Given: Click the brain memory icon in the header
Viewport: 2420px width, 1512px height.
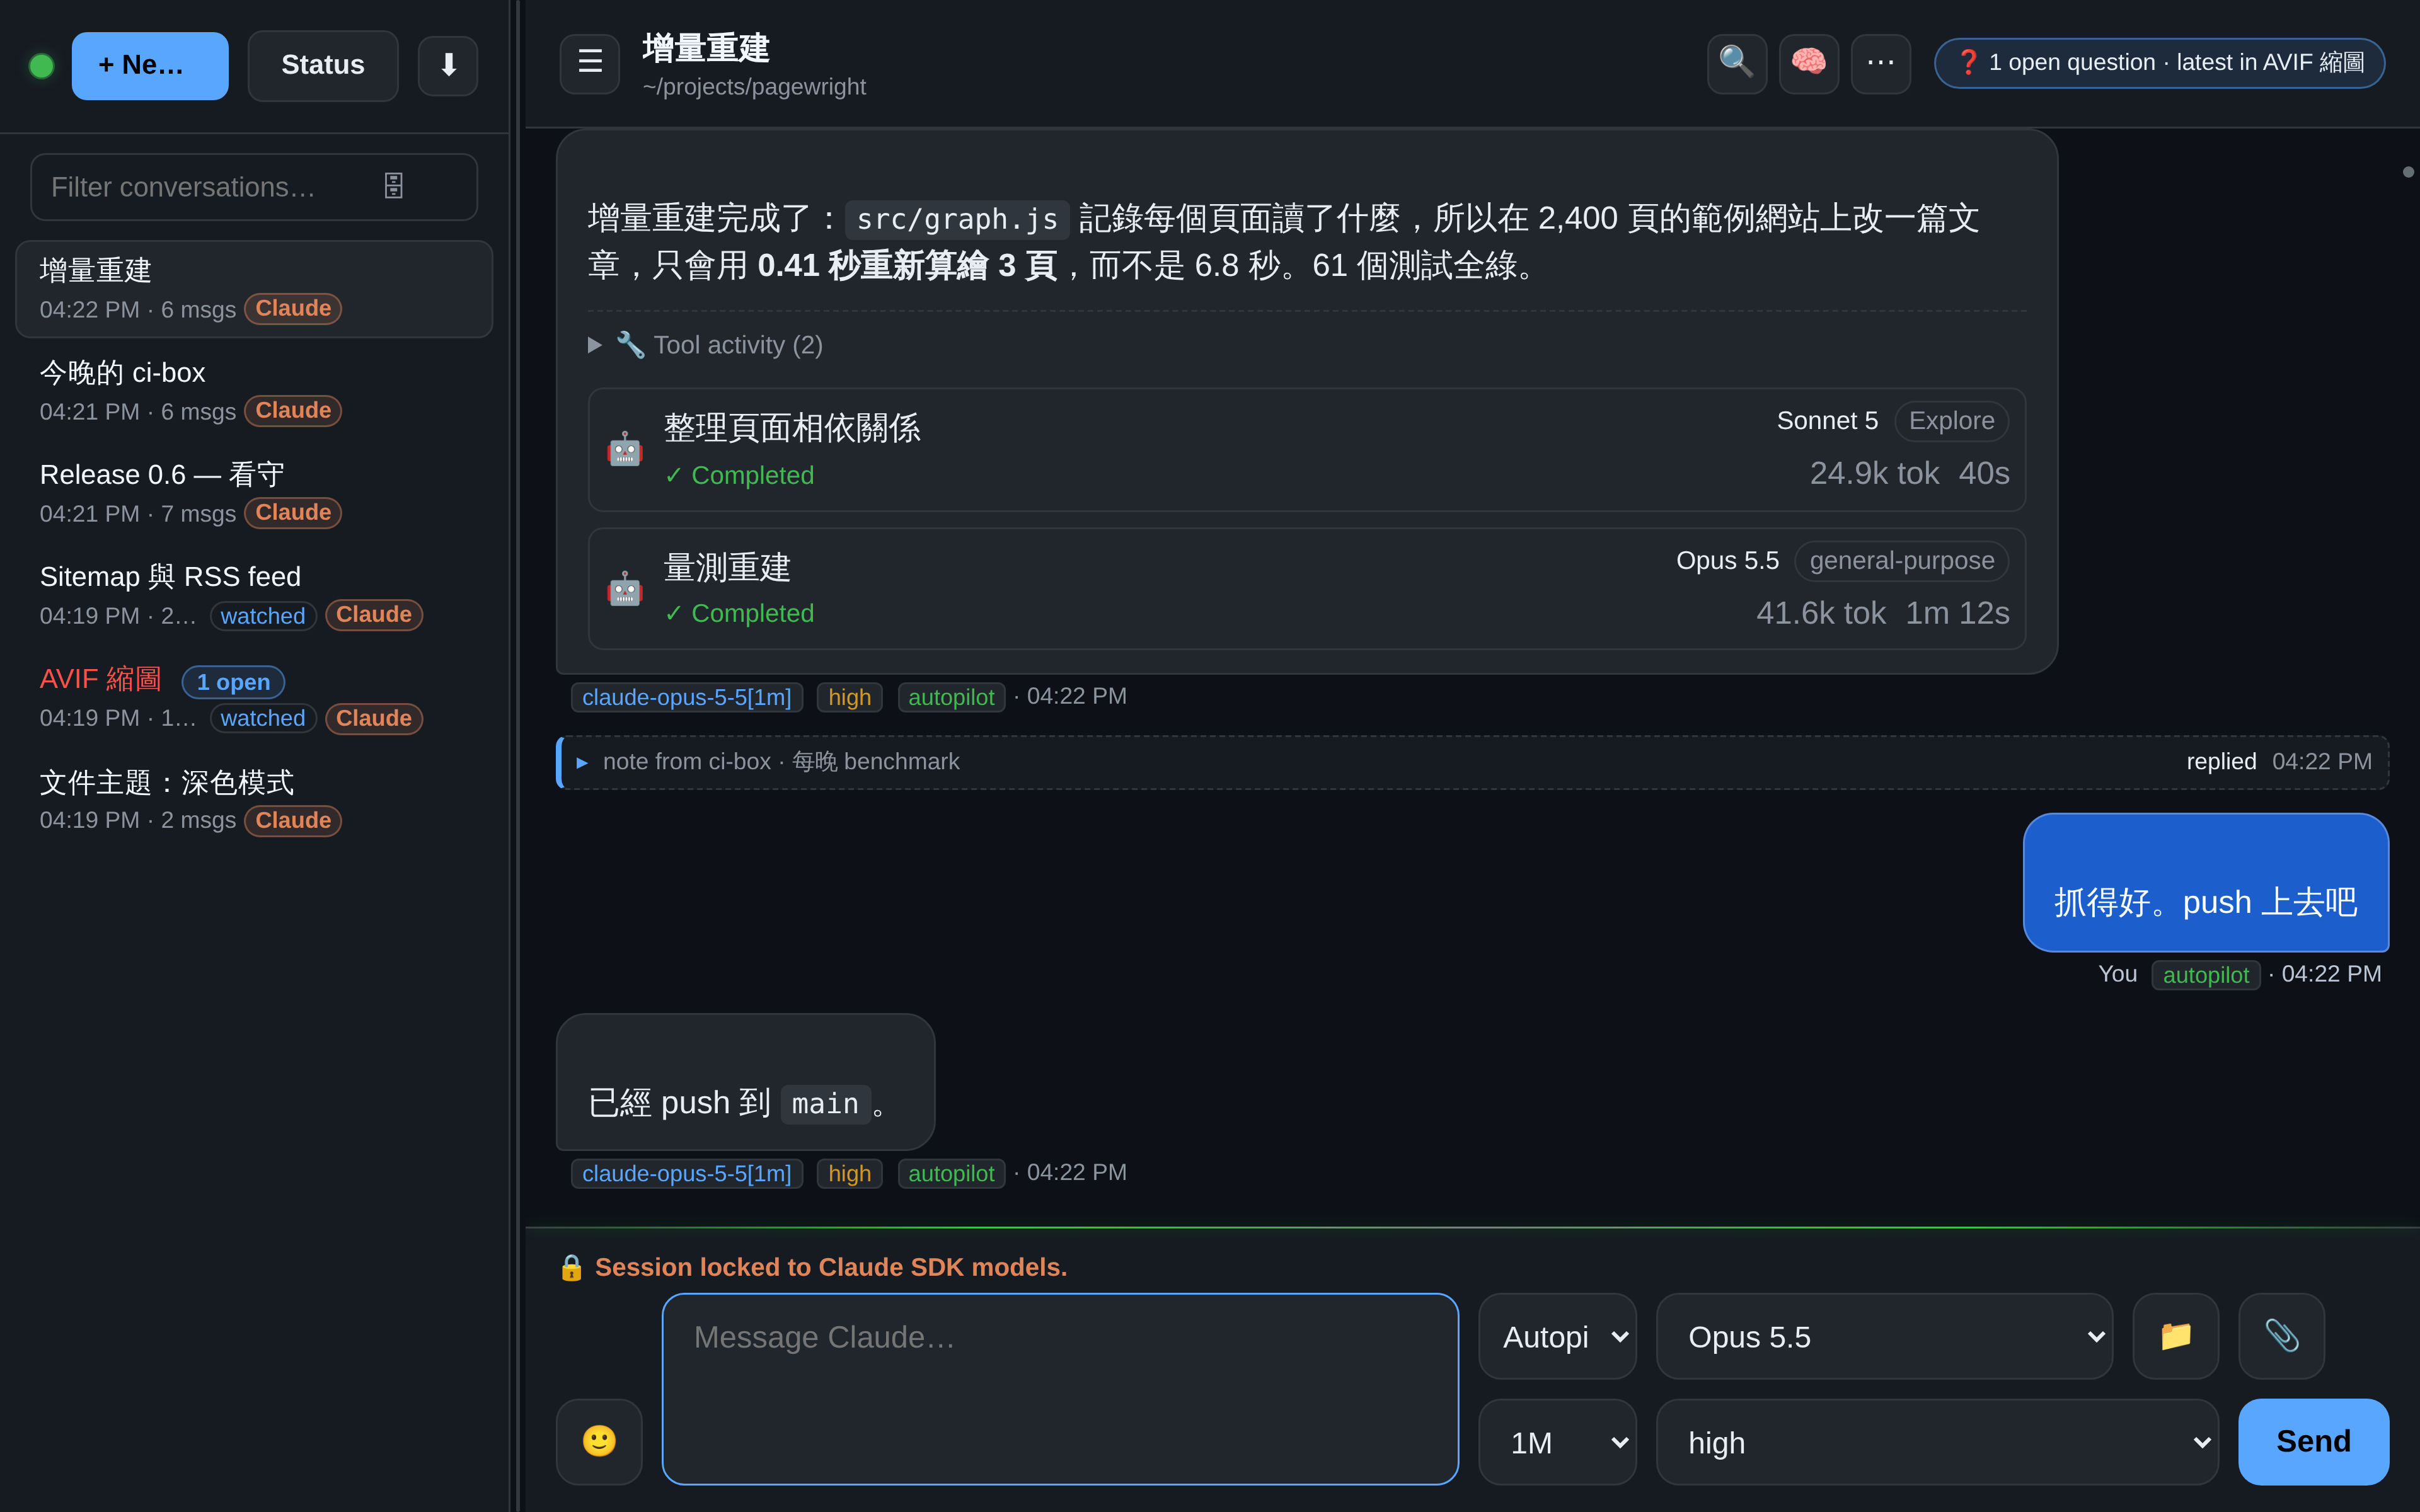Looking at the screenshot, I should click(1808, 63).
